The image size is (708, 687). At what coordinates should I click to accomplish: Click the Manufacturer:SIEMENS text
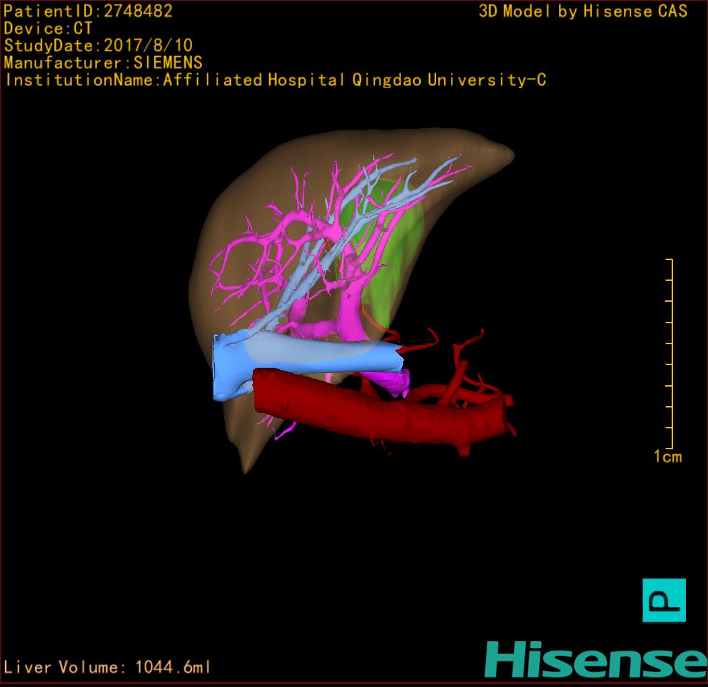103,63
